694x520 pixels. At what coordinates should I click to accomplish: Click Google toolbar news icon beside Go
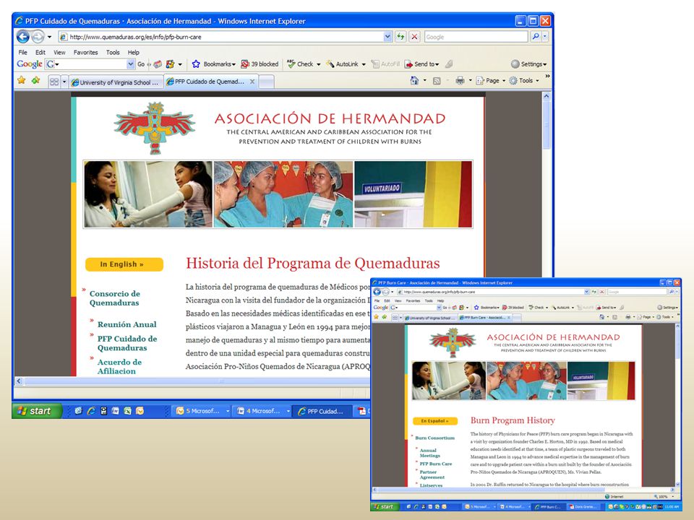point(158,64)
